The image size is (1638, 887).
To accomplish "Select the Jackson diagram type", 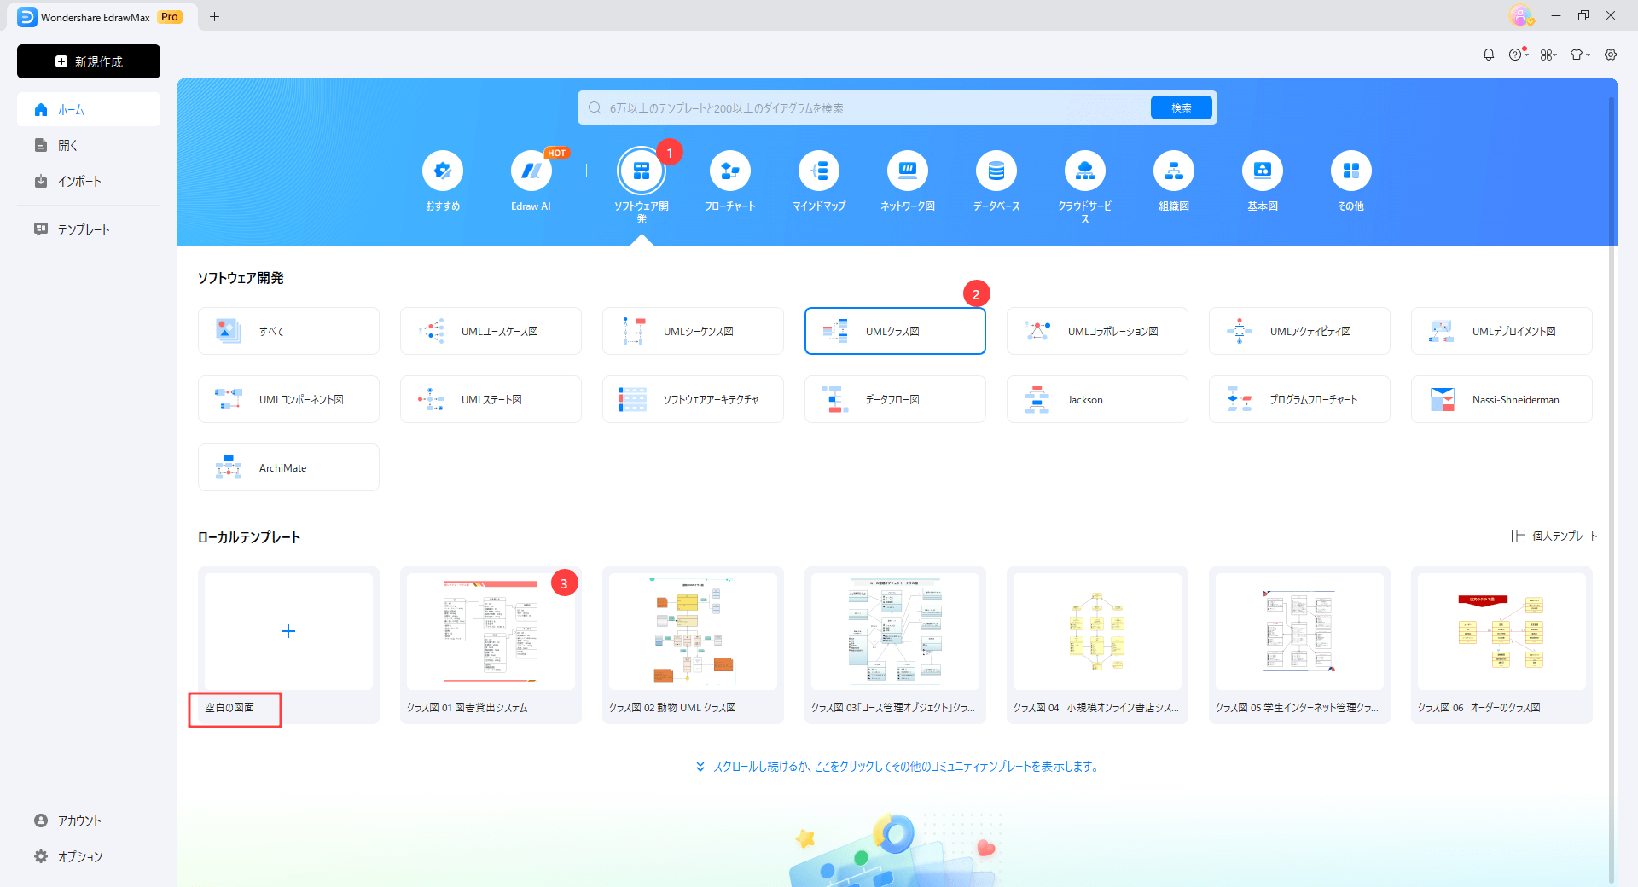I will pos(1097,399).
